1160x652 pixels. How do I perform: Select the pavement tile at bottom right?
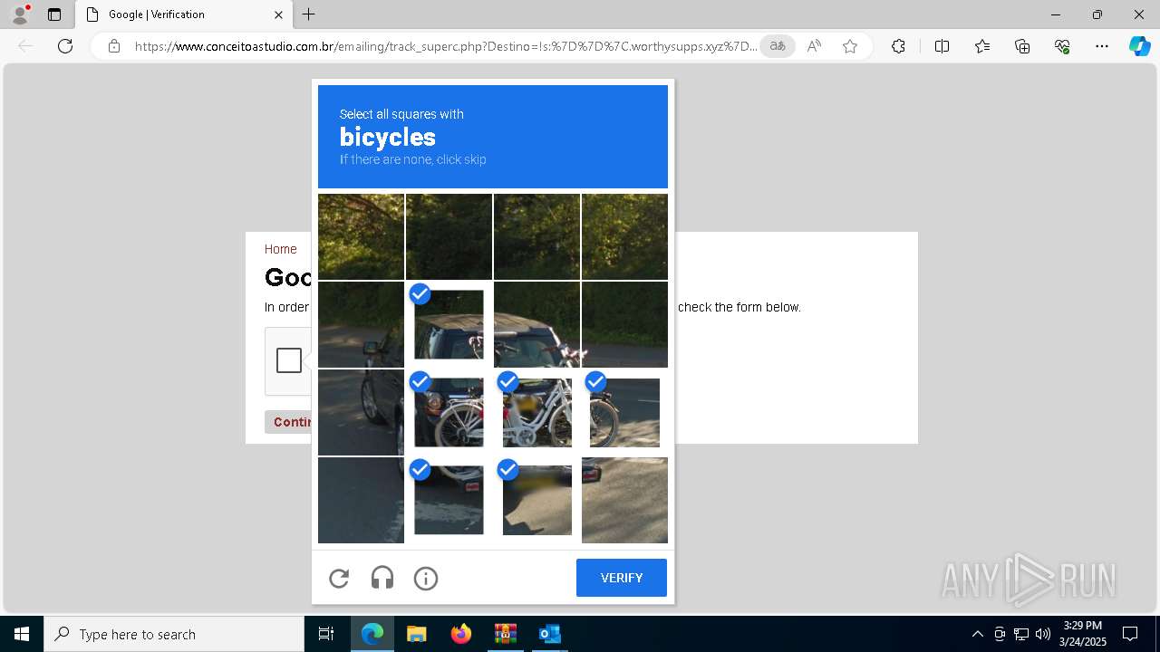coord(624,500)
